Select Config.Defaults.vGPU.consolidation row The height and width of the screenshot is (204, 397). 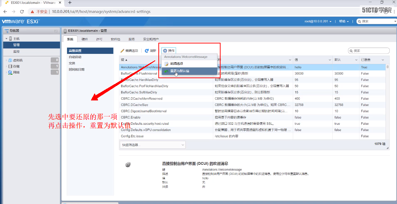[x=253, y=130]
